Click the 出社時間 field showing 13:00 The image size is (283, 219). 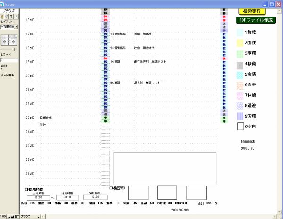click(x=38, y=197)
